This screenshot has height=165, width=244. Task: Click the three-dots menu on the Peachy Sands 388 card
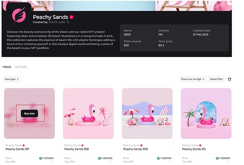(110, 162)
